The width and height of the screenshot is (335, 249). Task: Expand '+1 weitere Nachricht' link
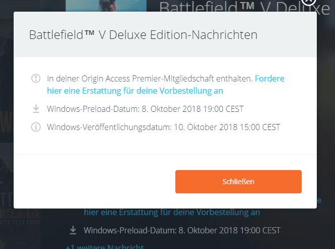click(105, 246)
